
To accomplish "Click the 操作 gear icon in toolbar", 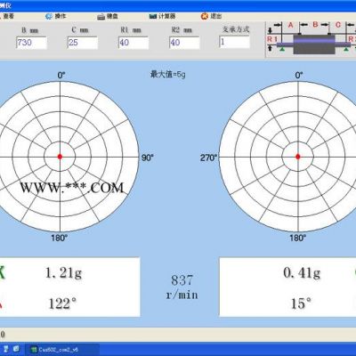I will click(x=48, y=16).
